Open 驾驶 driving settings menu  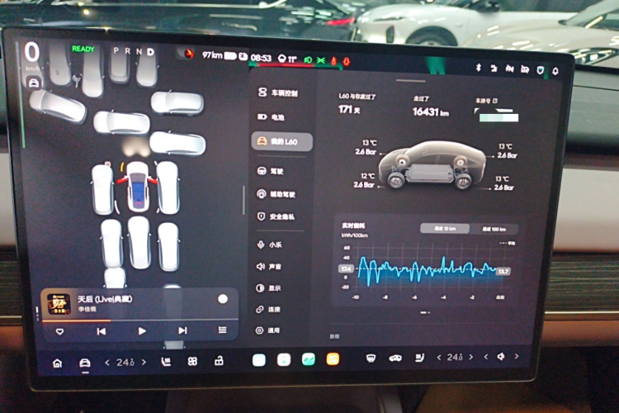(271, 171)
